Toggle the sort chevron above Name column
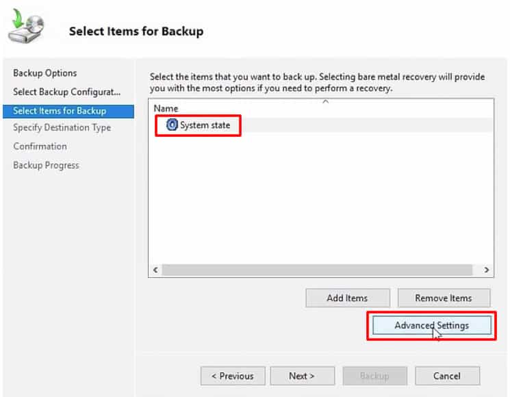The image size is (510, 397). pyautogui.click(x=325, y=102)
